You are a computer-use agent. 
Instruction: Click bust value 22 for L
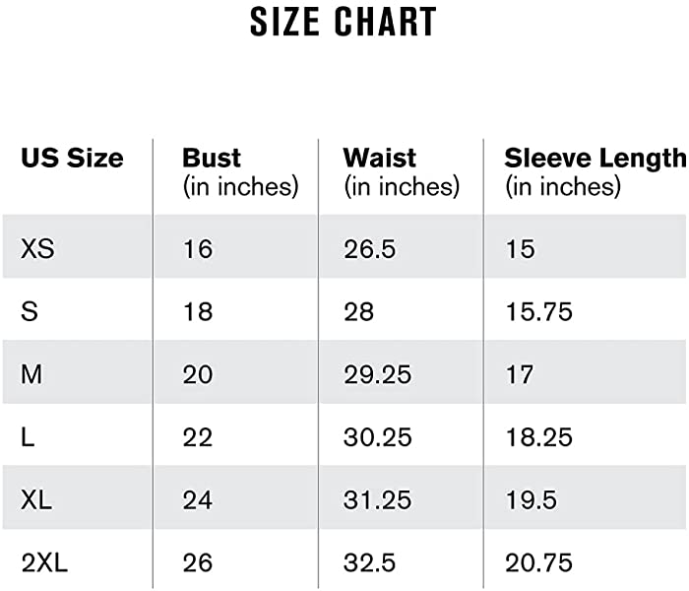click(x=198, y=437)
